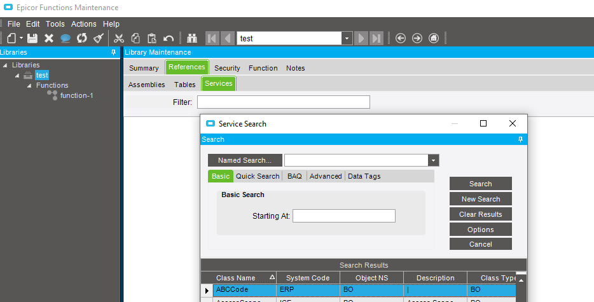
Task: Go to first record navigation button
Action: coord(212,38)
